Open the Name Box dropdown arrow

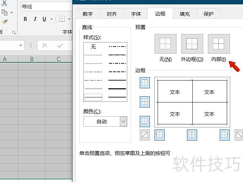21,45
